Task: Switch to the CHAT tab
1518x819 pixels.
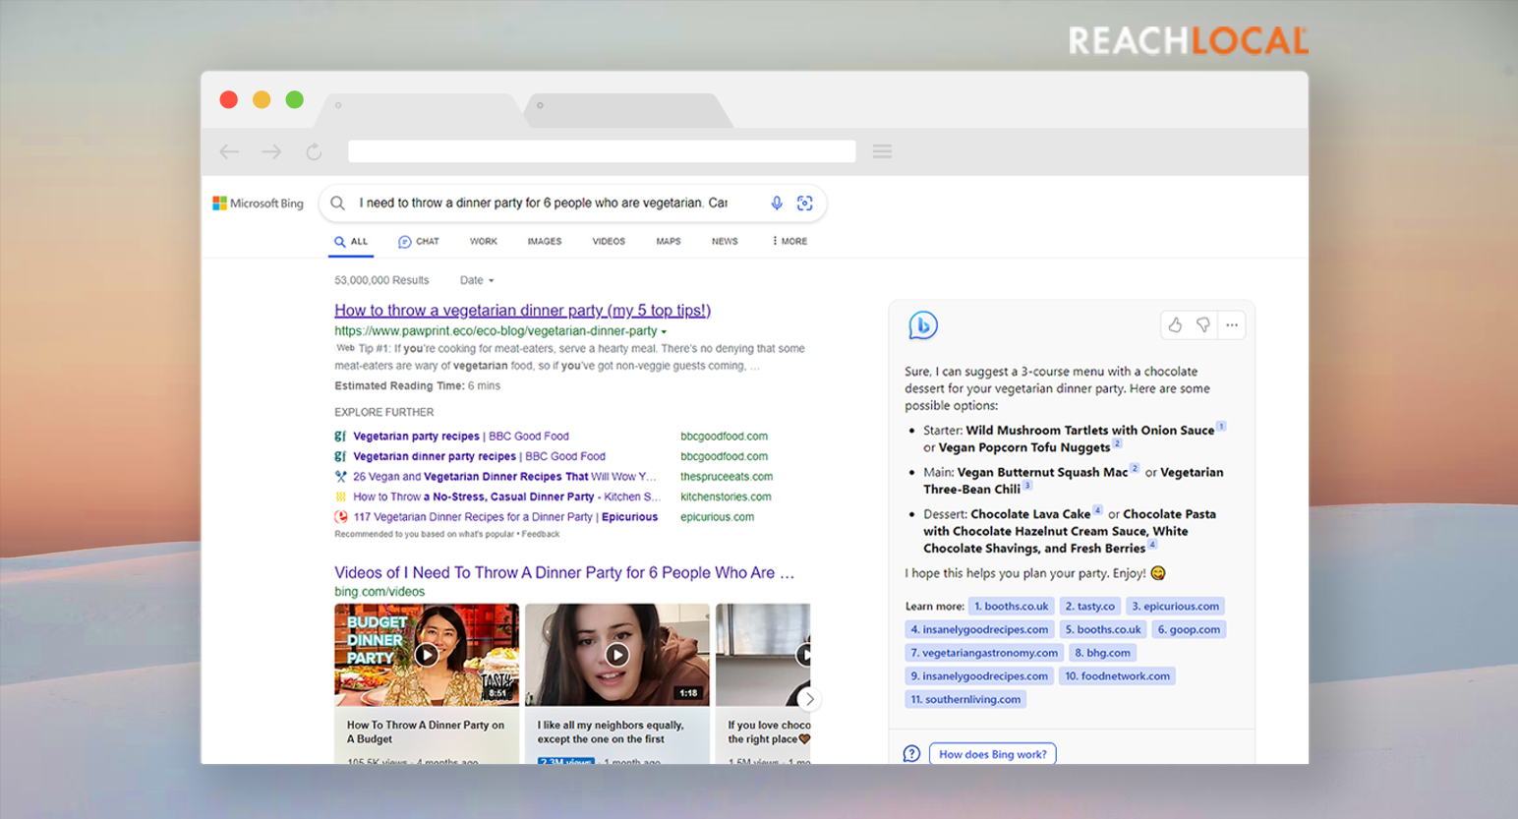Action: [x=419, y=241]
